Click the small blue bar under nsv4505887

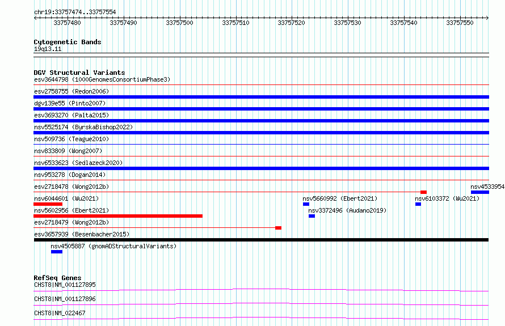click(57, 252)
